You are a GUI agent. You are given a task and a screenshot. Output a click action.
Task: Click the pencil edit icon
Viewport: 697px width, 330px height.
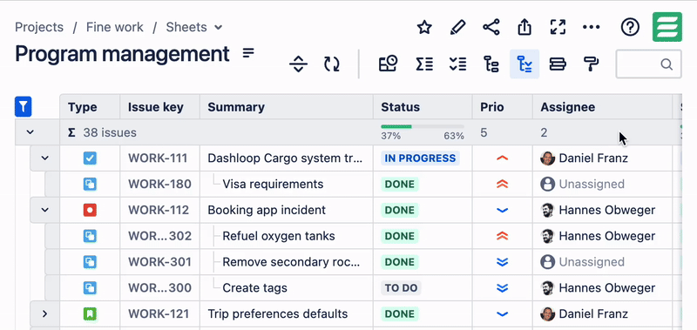pos(457,27)
